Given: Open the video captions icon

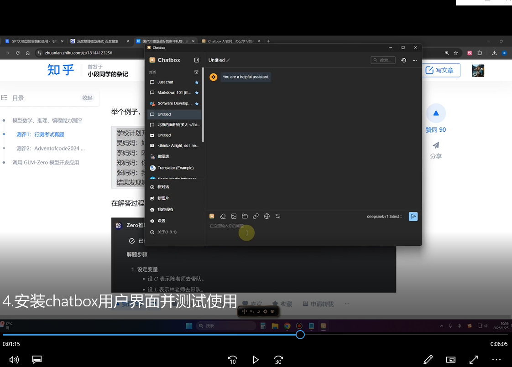Looking at the screenshot, I should coord(37,360).
